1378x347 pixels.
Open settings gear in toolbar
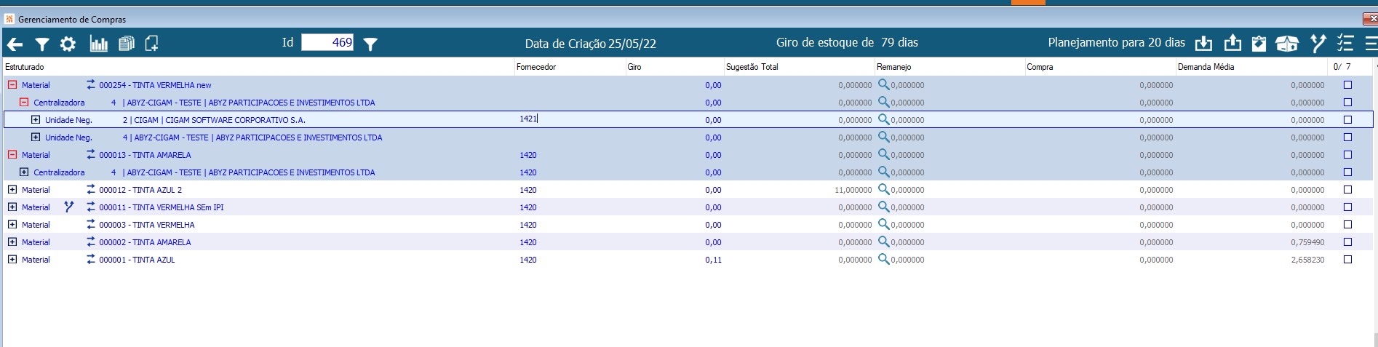point(68,44)
